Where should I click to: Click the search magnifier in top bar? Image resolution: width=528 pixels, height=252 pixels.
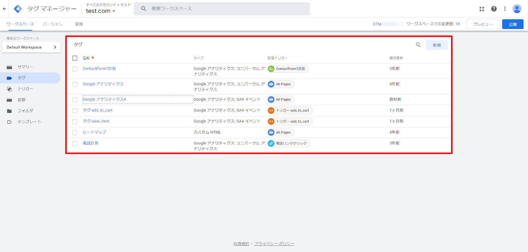[144, 9]
